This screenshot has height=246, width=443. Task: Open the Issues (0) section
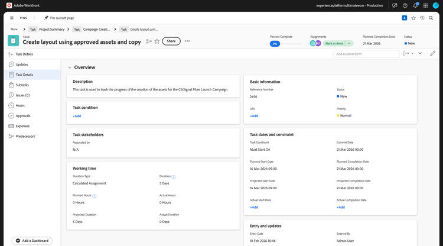click(x=22, y=95)
